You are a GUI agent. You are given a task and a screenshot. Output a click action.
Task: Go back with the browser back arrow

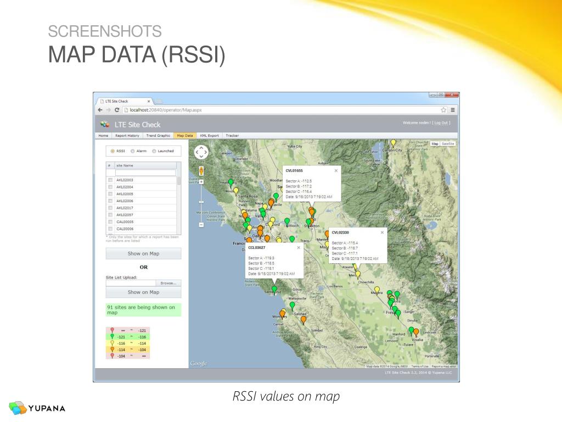click(x=100, y=110)
